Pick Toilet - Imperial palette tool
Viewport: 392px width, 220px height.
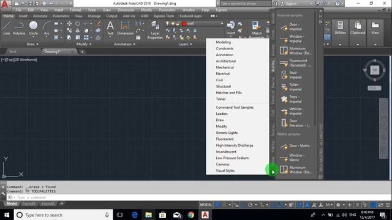(x=295, y=87)
